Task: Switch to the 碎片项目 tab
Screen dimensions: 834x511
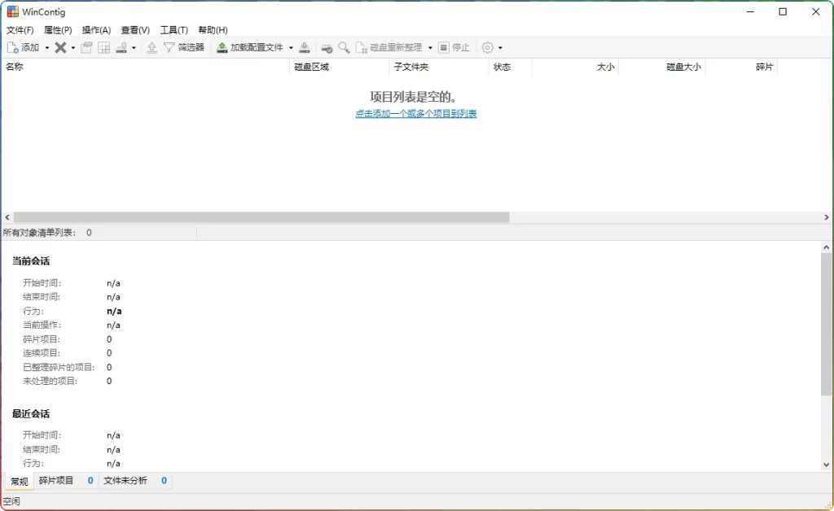Action: (55, 481)
